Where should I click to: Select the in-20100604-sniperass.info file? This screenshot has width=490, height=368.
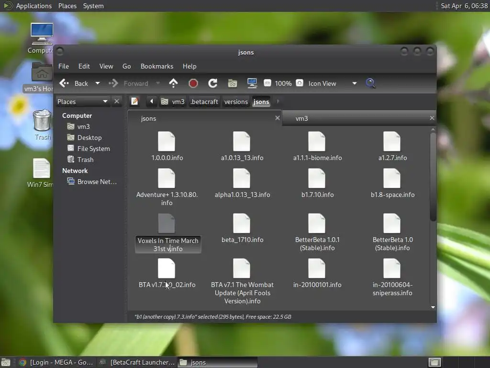(x=392, y=277)
